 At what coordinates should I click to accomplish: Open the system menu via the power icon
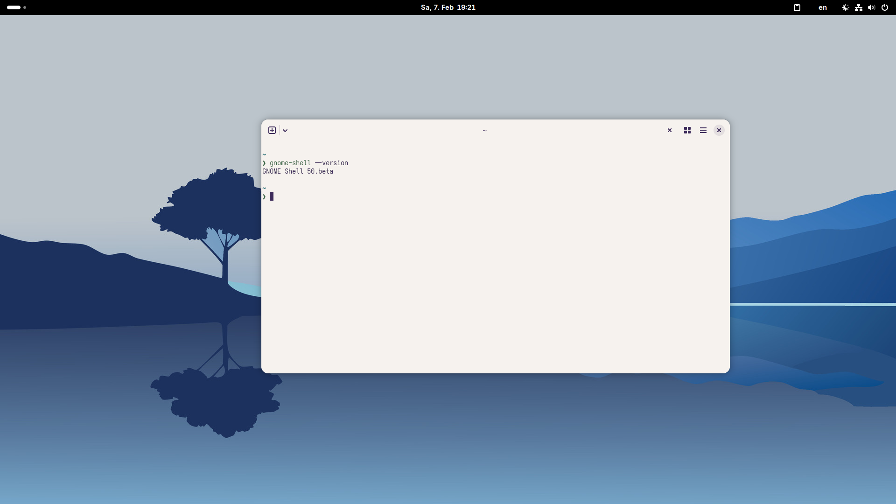[x=884, y=7]
